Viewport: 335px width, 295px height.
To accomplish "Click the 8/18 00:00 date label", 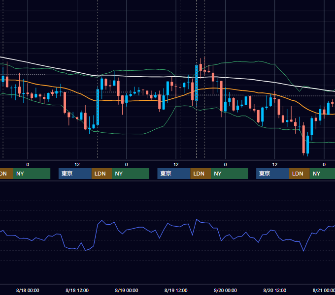I will (x=28, y=290).
